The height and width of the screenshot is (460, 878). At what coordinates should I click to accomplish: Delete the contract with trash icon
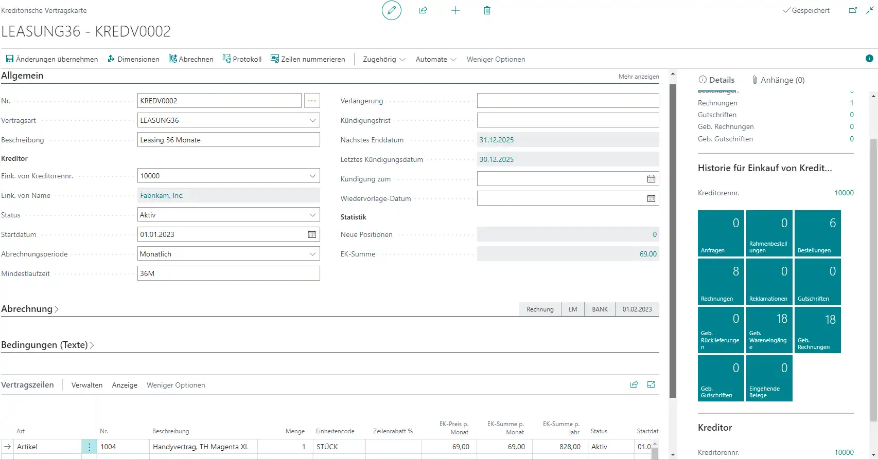tap(487, 10)
